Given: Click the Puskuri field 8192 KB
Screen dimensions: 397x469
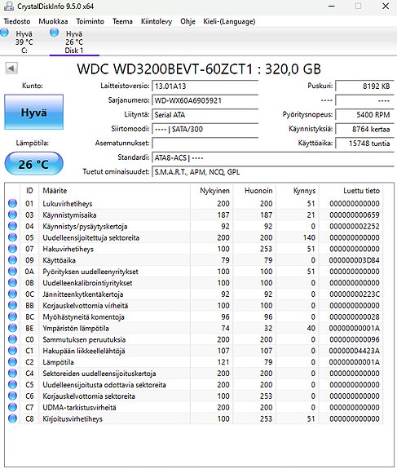Looking at the screenshot, I should click(x=364, y=86).
